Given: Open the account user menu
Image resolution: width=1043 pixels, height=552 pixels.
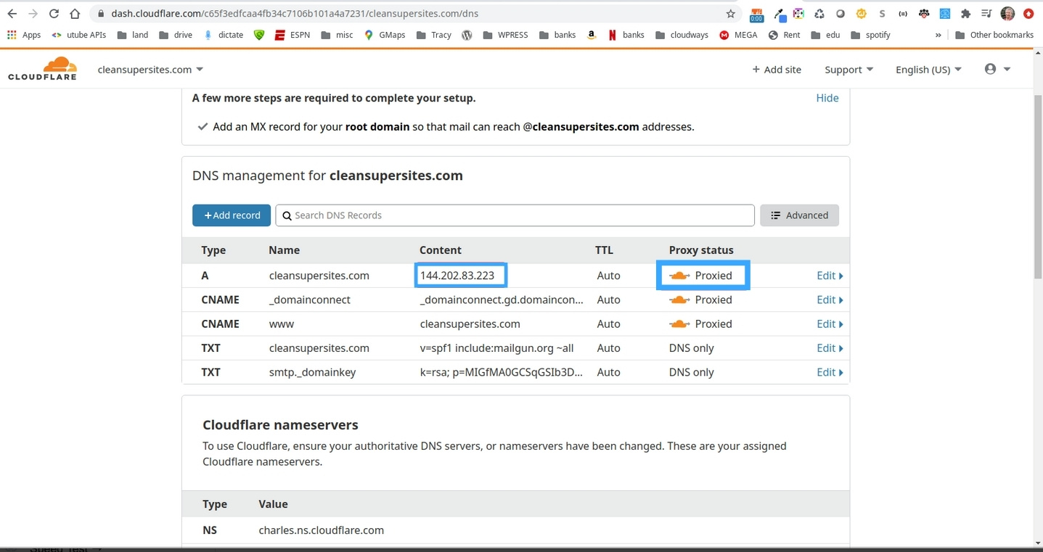Looking at the screenshot, I should pos(997,69).
